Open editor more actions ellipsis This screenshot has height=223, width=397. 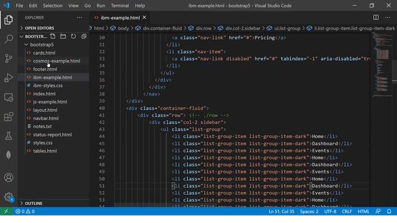[x=388, y=17]
